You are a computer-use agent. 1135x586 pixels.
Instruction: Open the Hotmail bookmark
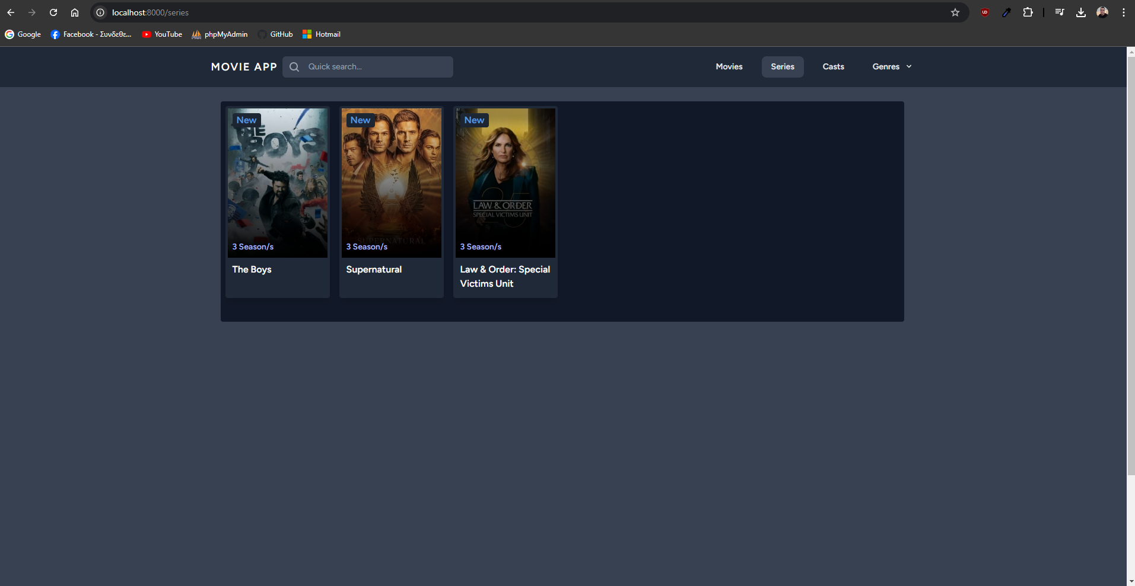322,34
